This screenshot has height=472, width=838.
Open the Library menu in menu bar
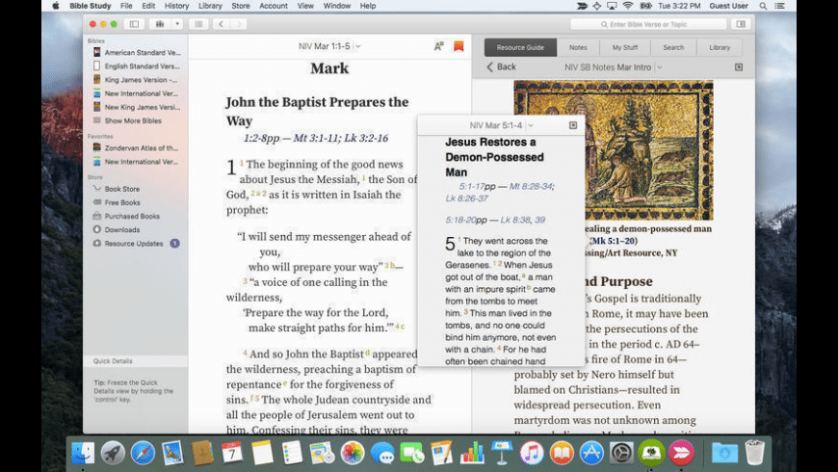pyautogui.click(x=210, y=6)
